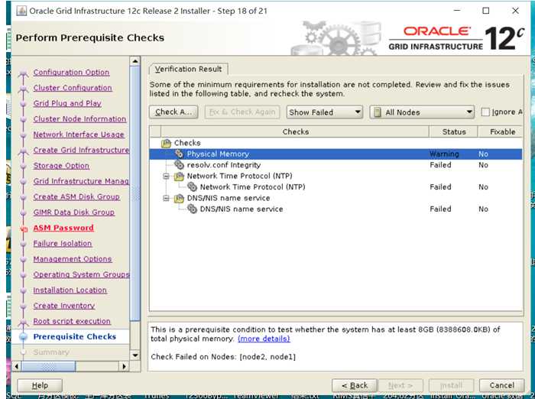Screen dimensions: 535x399
Task: Go to Grid Plug and Play step
Action: (67, 103)
